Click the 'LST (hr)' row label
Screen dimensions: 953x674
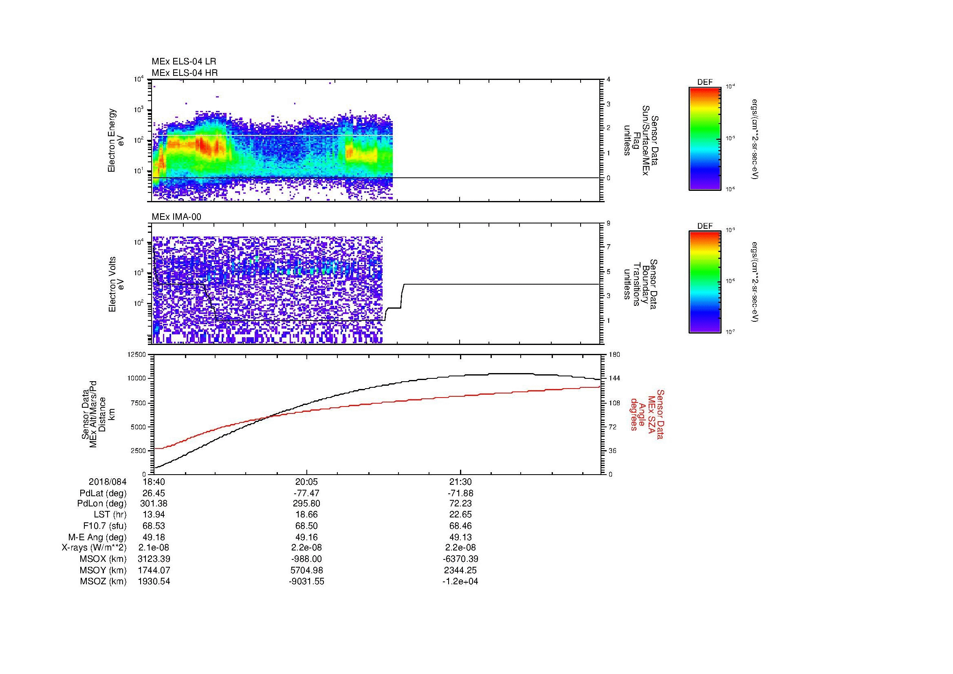point(110,515)
